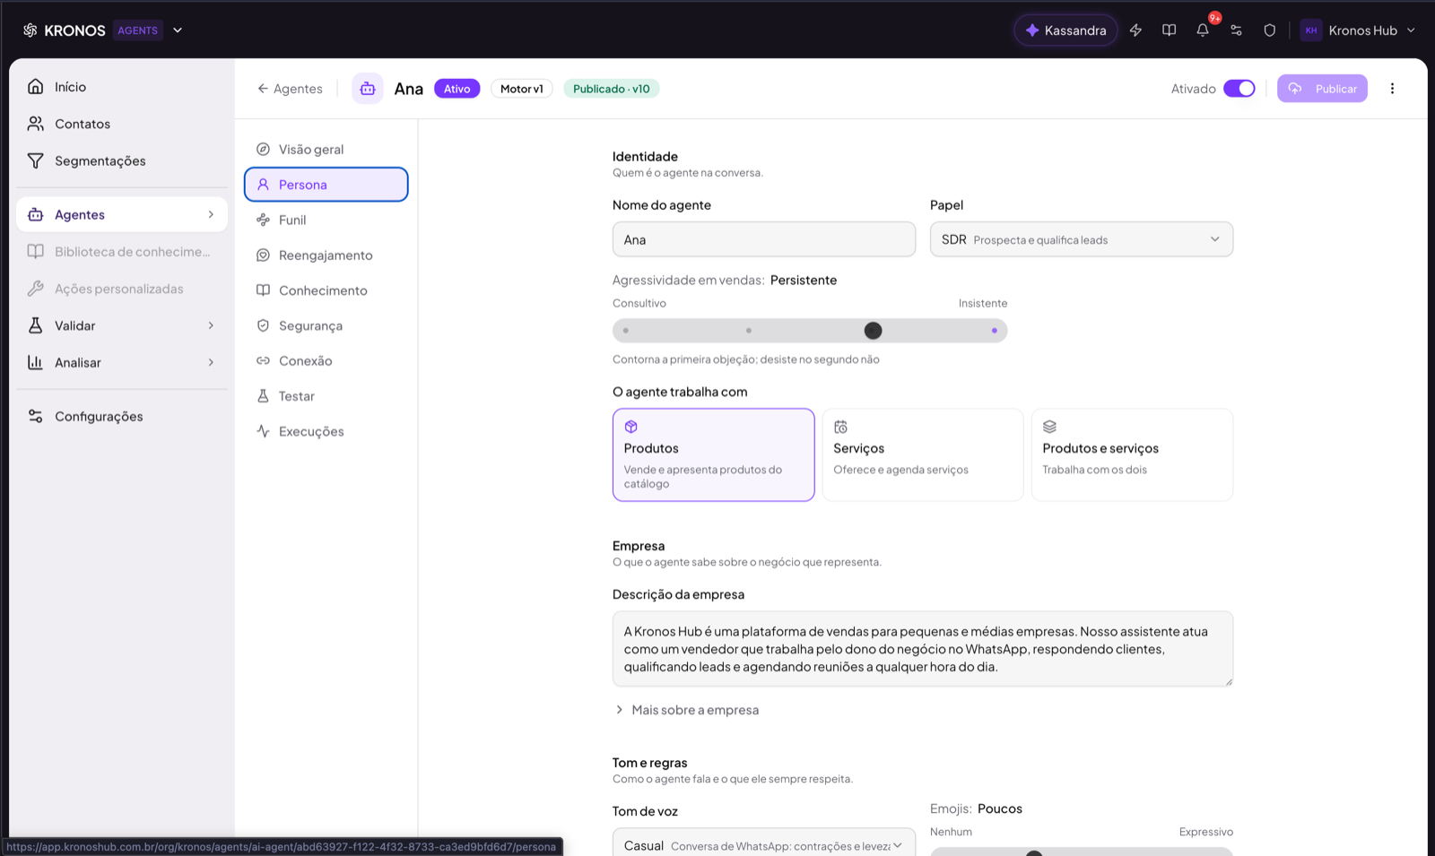Click the Publicar button
1435x856 pixels.
[x=1322, y=89]
